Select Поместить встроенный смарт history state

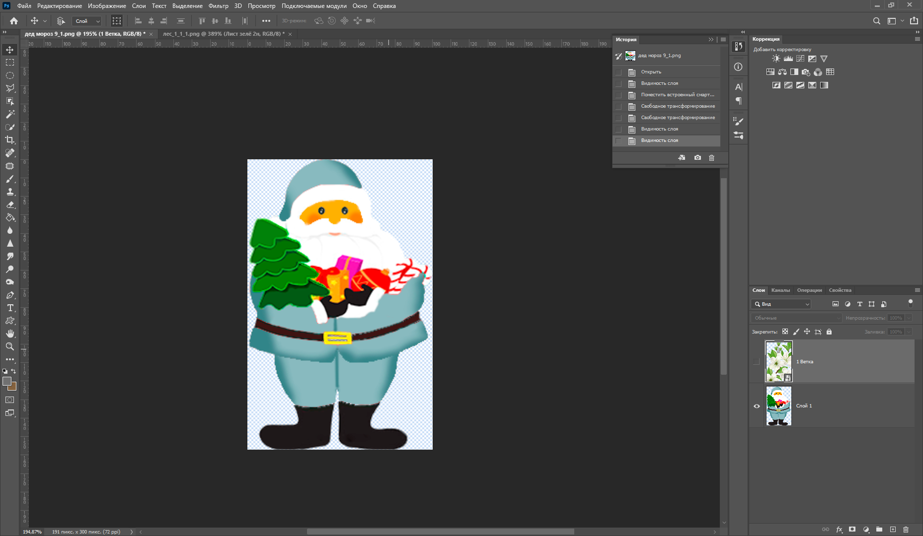[677, 95]
